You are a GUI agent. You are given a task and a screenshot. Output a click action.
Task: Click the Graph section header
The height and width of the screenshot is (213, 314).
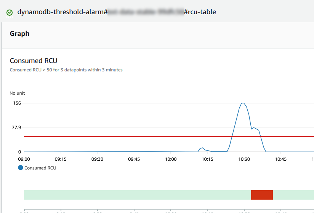(20, 34)
